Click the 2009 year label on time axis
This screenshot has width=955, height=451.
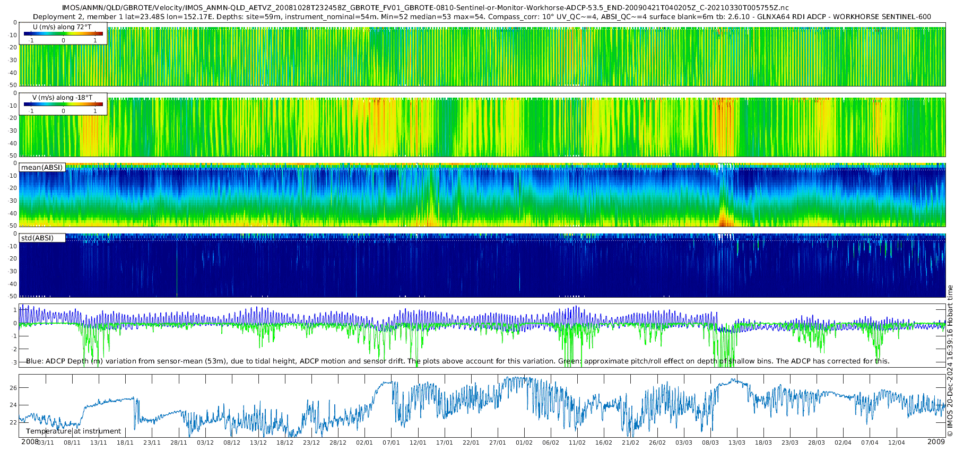point(936,442)
